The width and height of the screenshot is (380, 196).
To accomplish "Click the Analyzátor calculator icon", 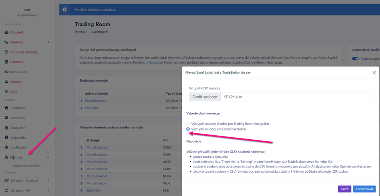I will pyautogui.click(x=6, y=128).
